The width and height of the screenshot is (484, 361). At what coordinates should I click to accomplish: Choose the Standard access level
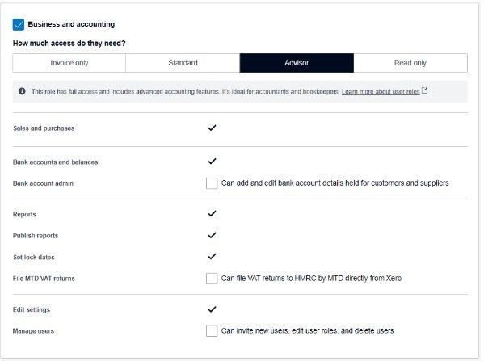coord(183,63)
